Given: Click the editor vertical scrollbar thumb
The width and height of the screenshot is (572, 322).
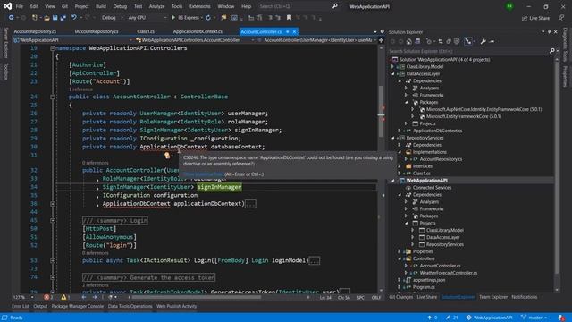Looking at the screenshot, I should point(381,111).
